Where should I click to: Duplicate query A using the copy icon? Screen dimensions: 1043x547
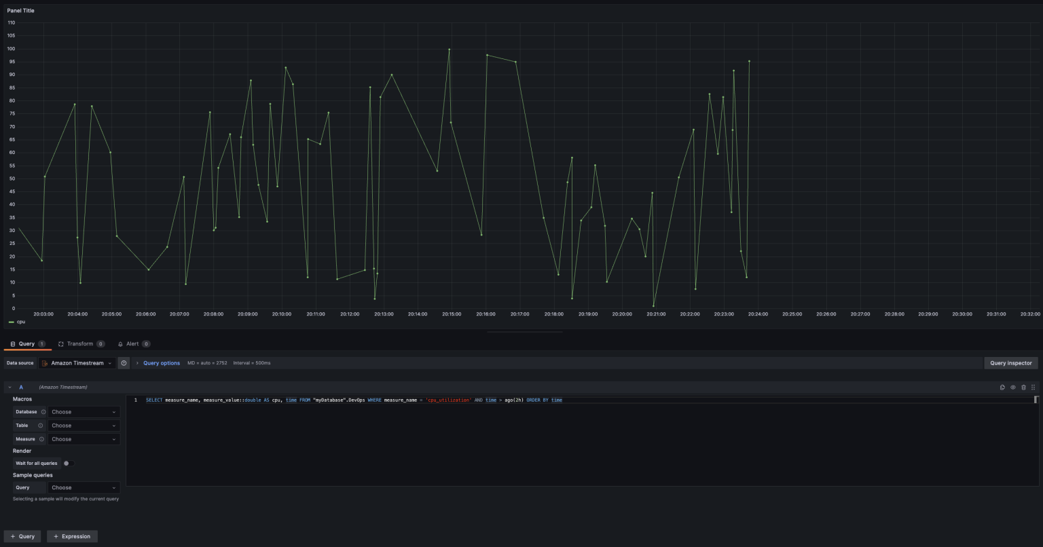tap(1002, 387)
